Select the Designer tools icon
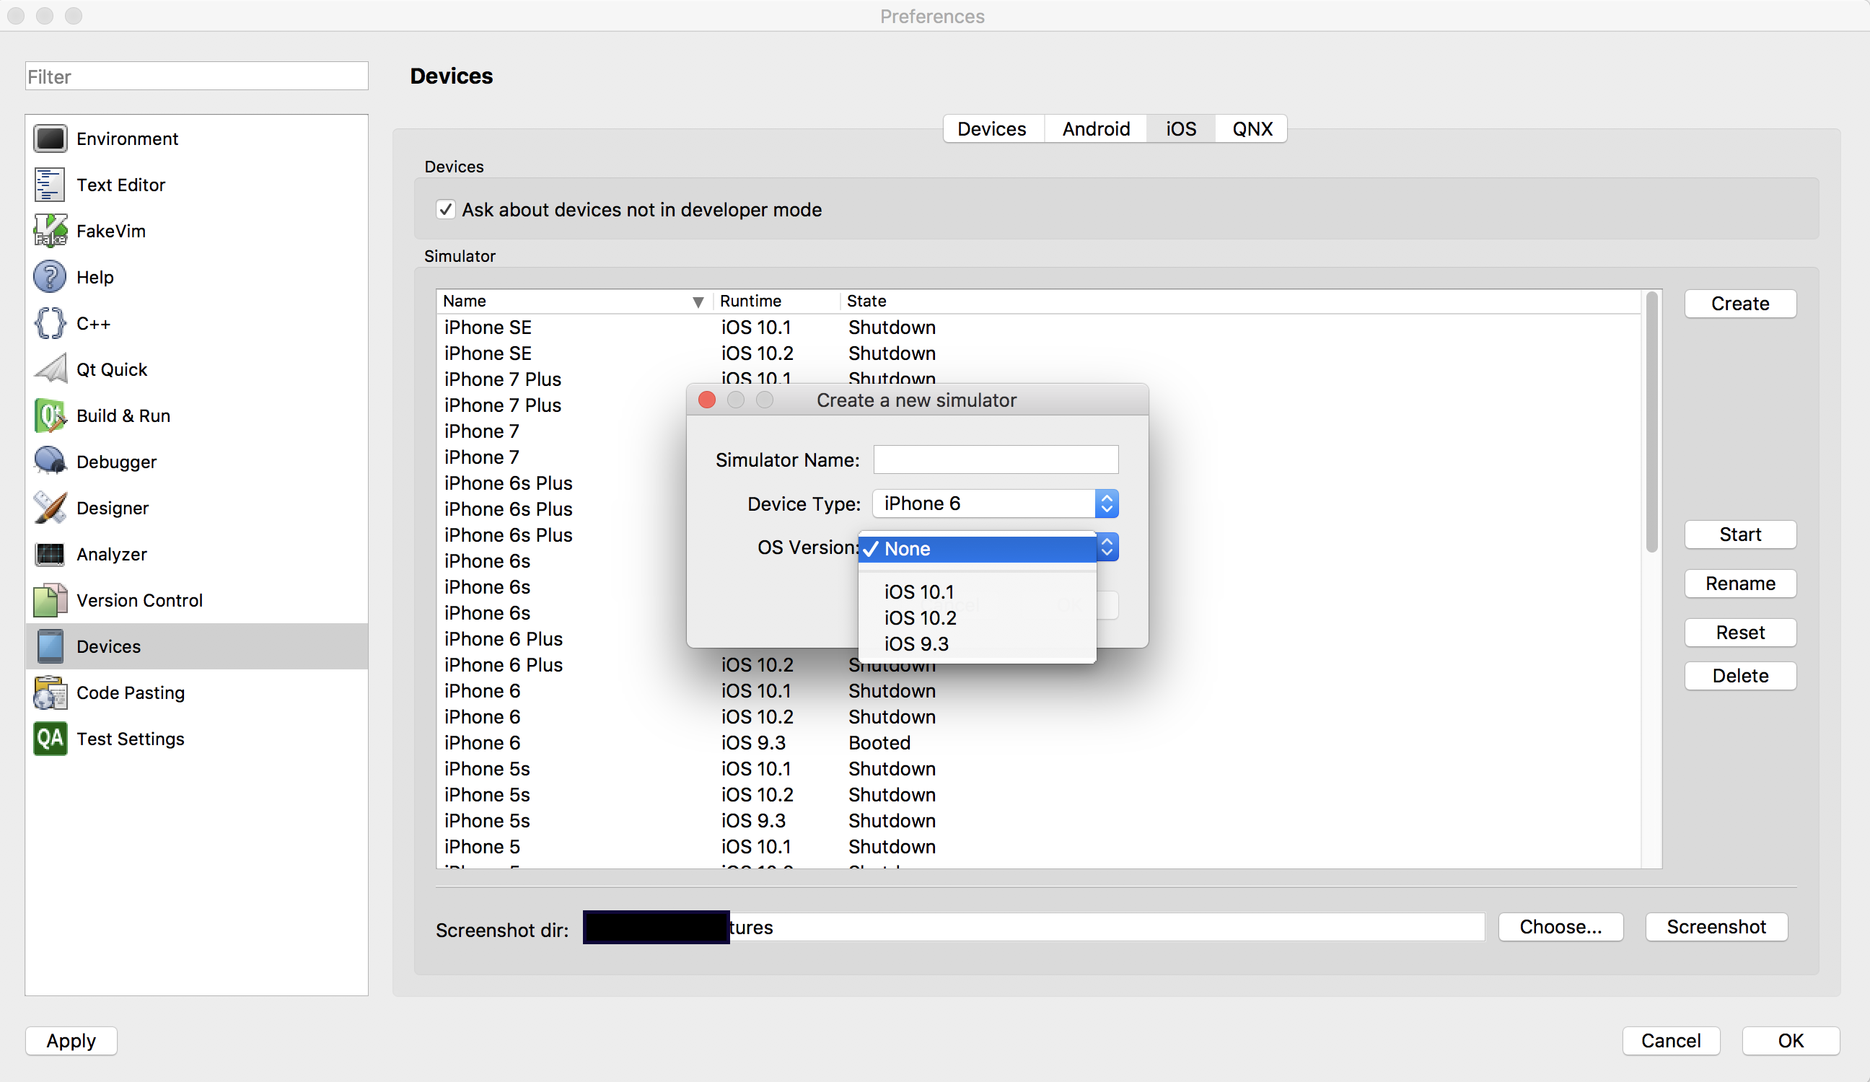1870x1082 pixels. (x=50, y=508)
